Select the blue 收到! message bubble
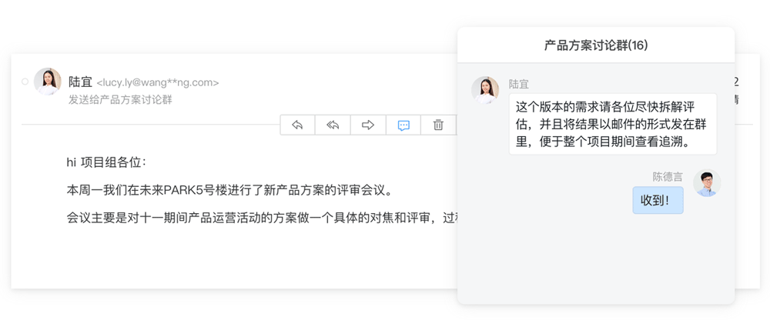The height and width of the screenshot is (327, 770). (658, 200)
